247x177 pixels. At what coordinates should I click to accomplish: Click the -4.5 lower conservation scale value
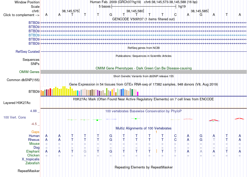[x=34, y=124]
